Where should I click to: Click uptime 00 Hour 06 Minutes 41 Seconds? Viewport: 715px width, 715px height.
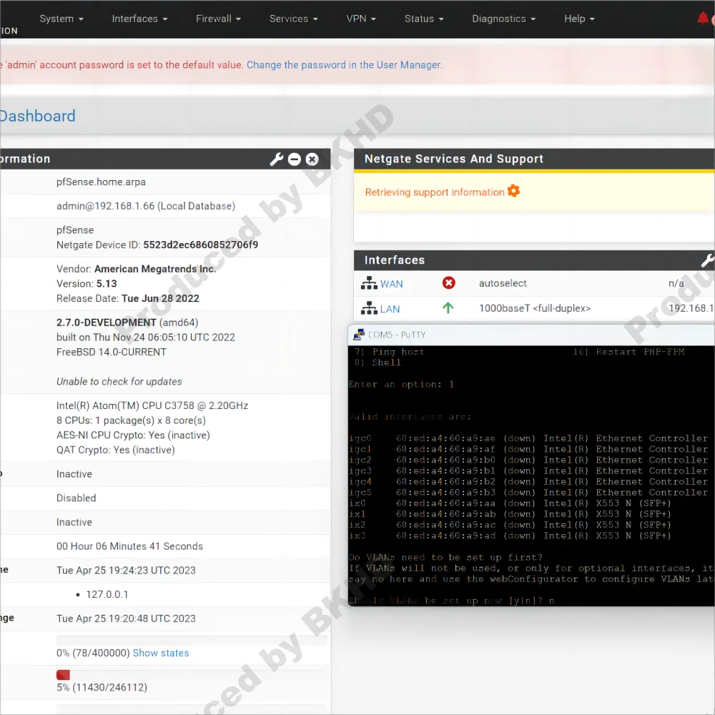point(129,546)
